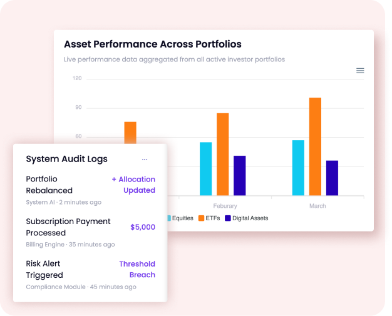Click the Threshold Breach status link
Viewport: 392px width, 316px height.
point(138,269)
